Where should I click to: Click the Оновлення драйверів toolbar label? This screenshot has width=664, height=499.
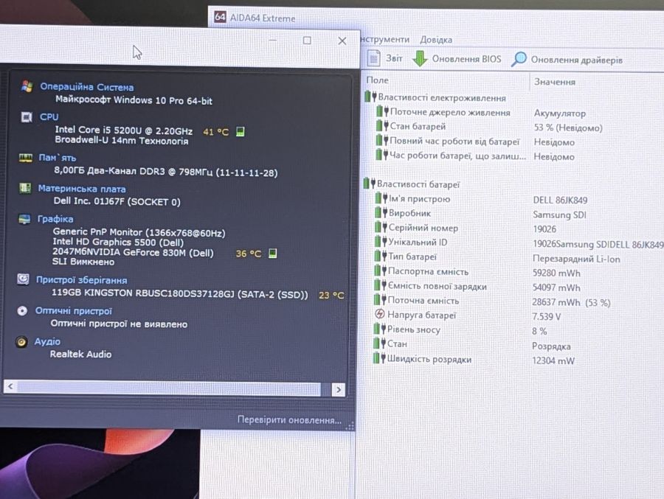(x=576, y=60)
